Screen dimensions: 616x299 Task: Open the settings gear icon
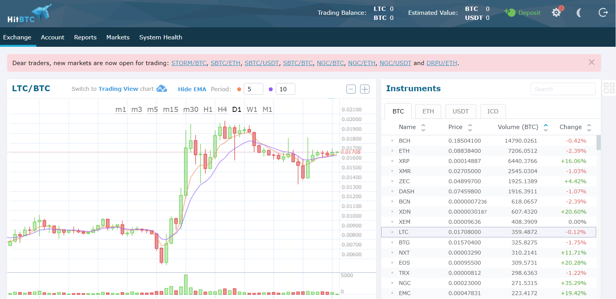tap(556, 12)
